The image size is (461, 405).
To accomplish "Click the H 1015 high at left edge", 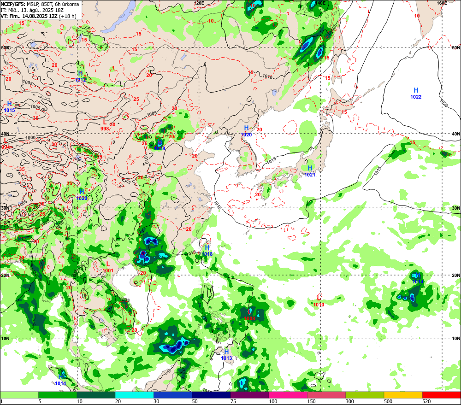I will [9, 107].
